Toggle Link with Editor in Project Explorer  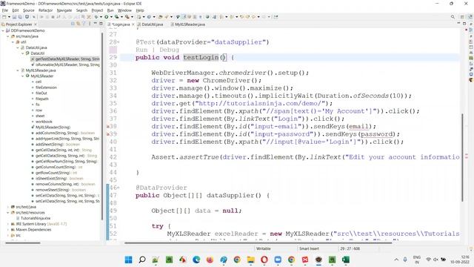[x=79, y=24]
